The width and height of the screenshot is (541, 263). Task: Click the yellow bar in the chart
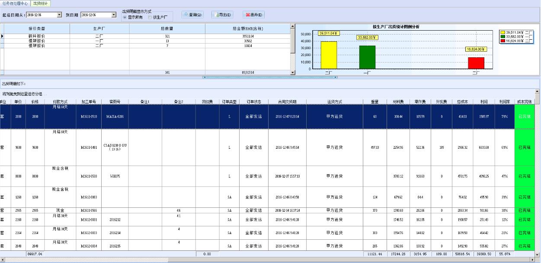pyautogui.click(x=329, y=55)
